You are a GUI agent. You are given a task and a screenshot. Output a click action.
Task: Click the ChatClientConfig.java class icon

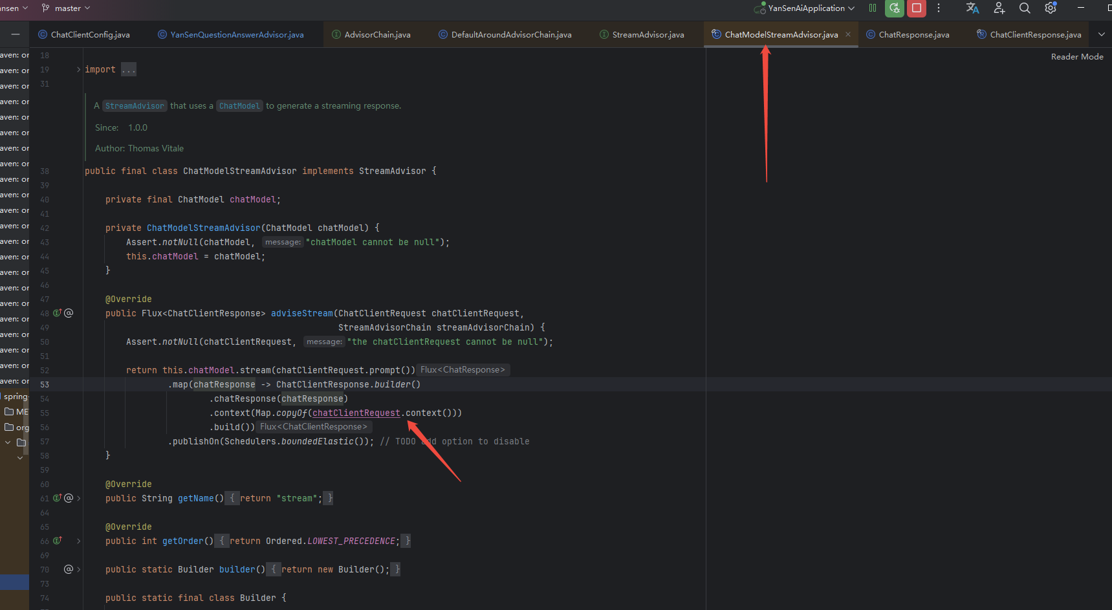(43, 34)
